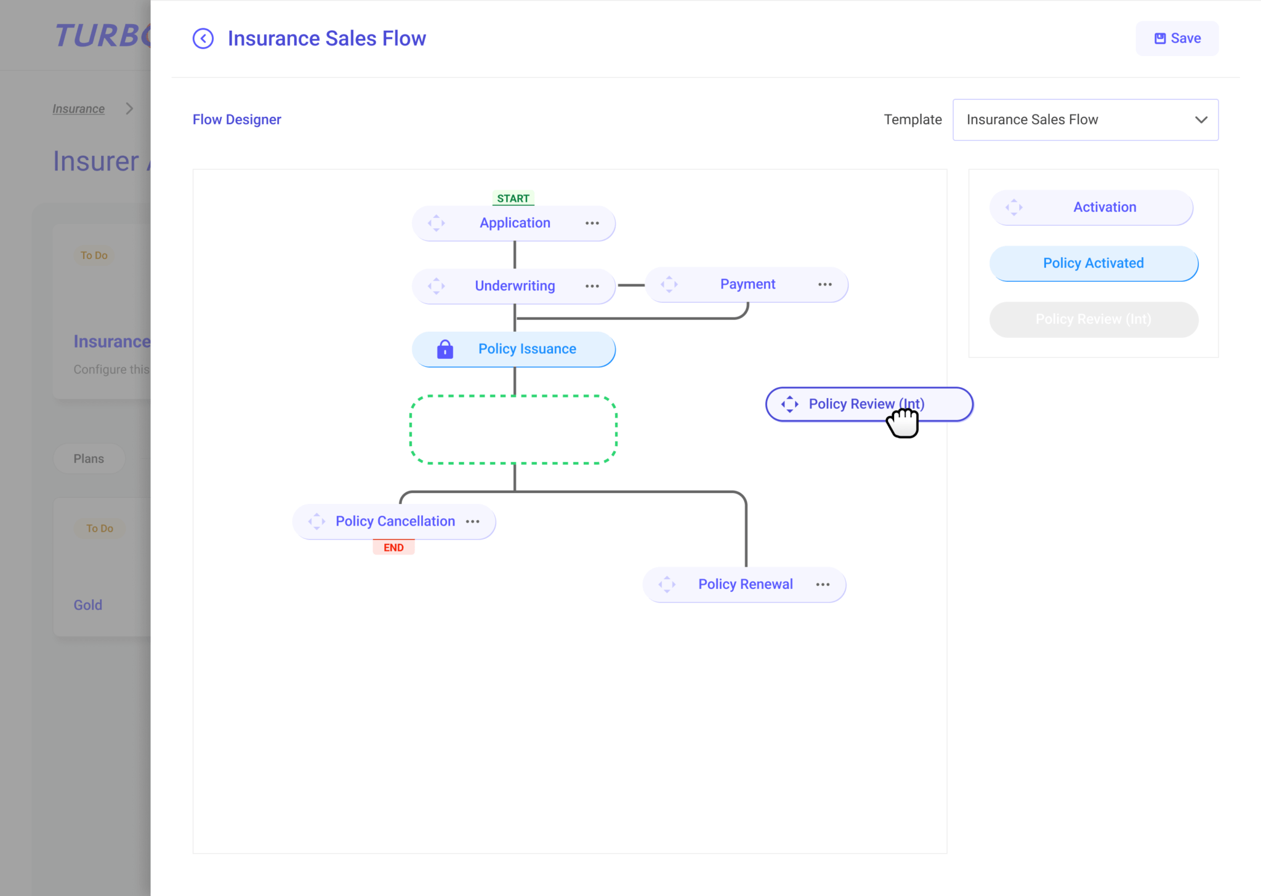Viewport: 1261px width, 896px height.
Task: Select the disabled Policy Review (Int) sidebar item
Action: 1093,319
